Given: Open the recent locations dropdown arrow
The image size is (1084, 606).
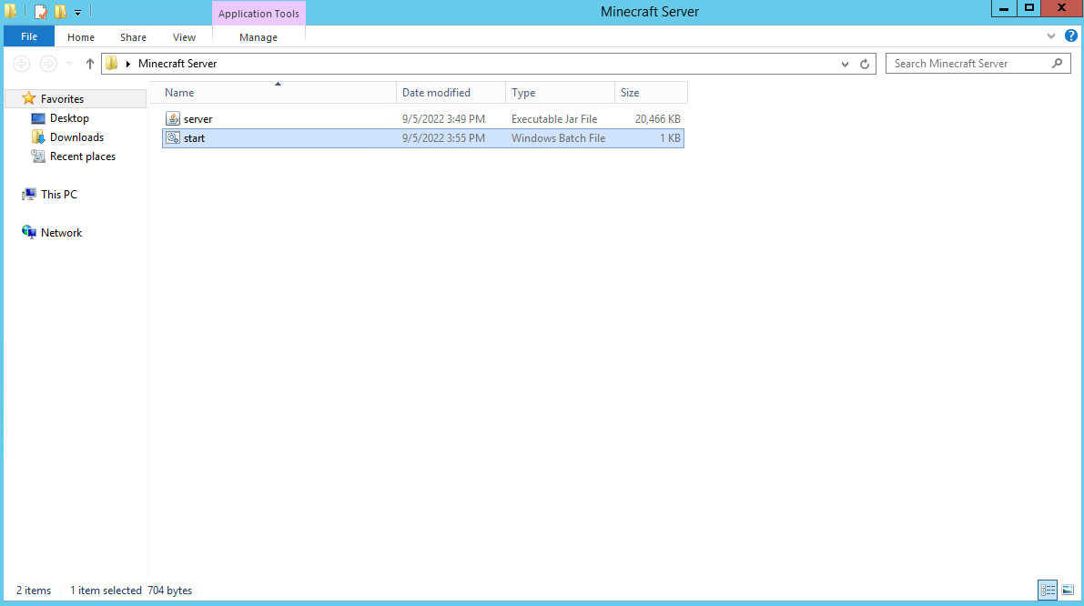Looking at the screenshot, I should tap(69, 64).
